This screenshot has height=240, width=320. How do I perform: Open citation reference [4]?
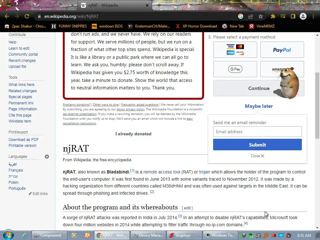[246, 223]
